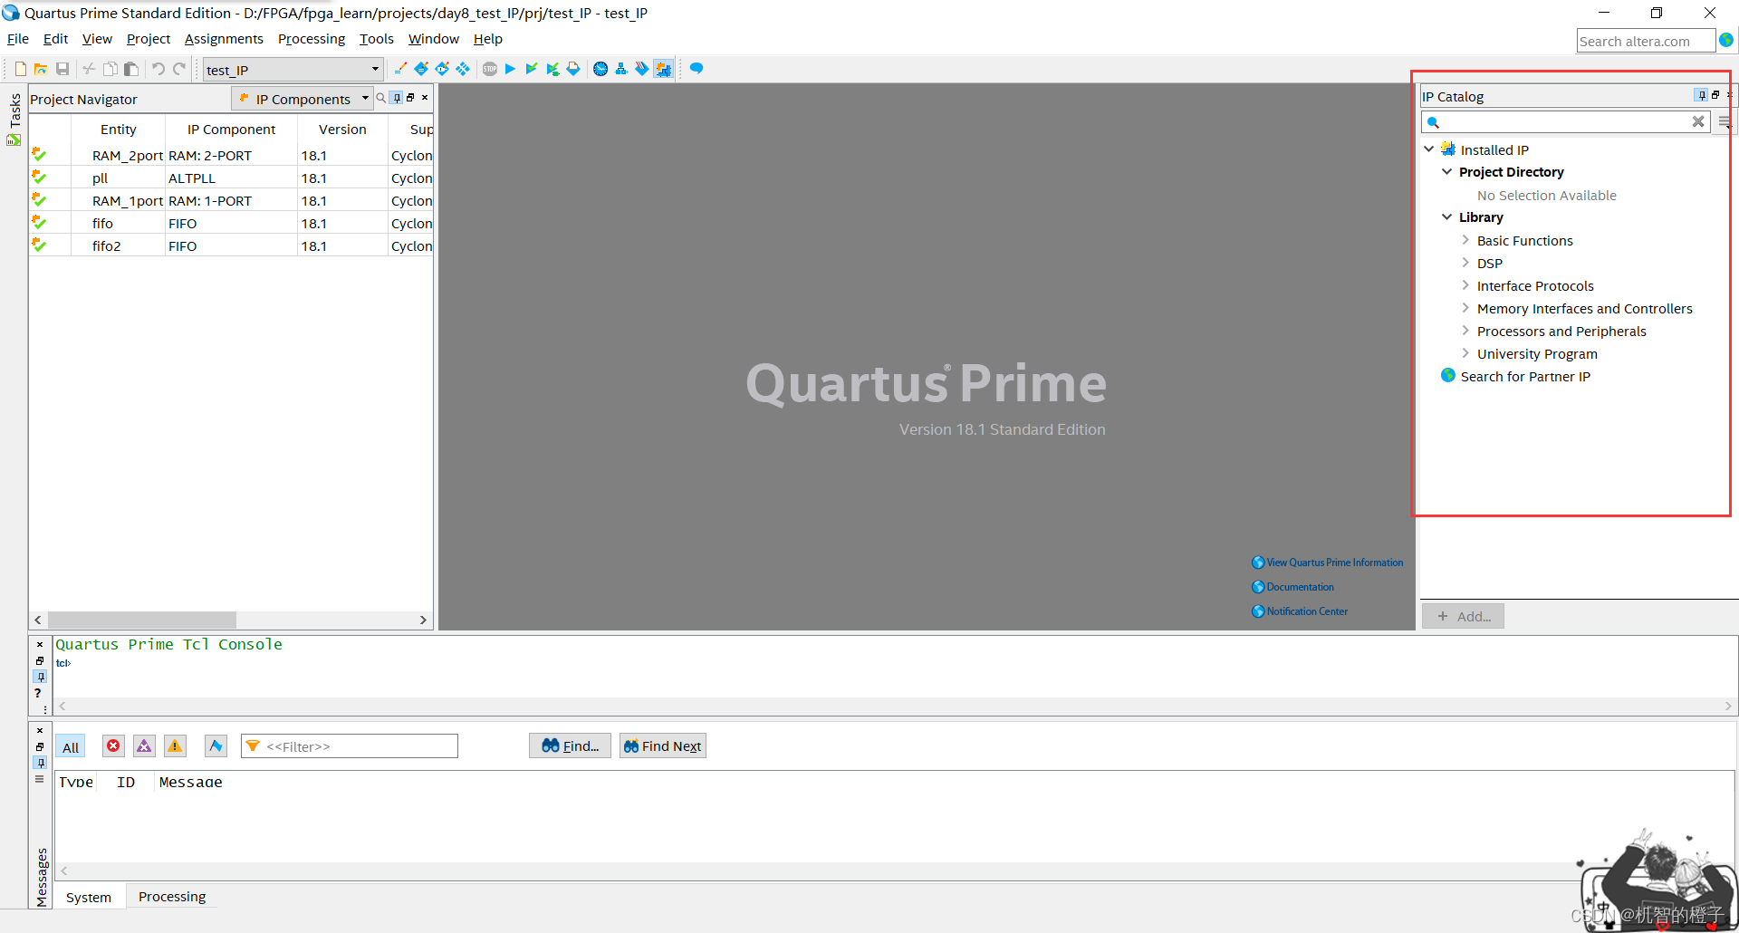Open IP Catalog options menu icon
Image resolution: width=1739 pixels, height=933 pixels.
(x=1725, y=121)
